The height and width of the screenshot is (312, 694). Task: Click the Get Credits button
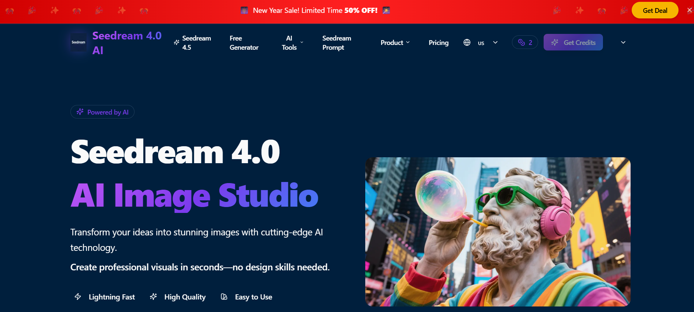(573, 42)
